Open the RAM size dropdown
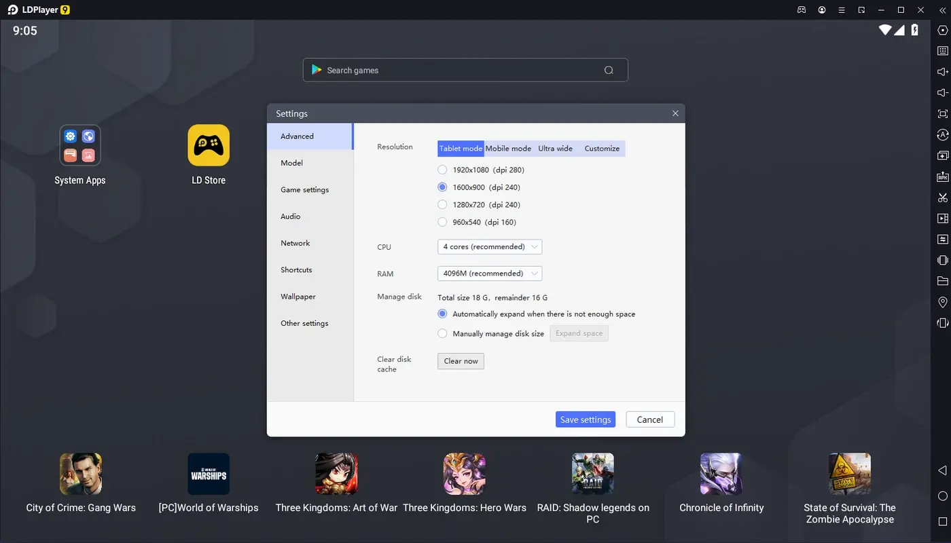Image resolution: width=951 pixels, height=543 pixels. [489, 273]
